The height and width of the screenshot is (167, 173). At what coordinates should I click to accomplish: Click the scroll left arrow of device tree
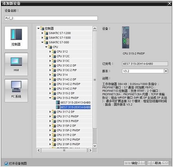[39, 150]
